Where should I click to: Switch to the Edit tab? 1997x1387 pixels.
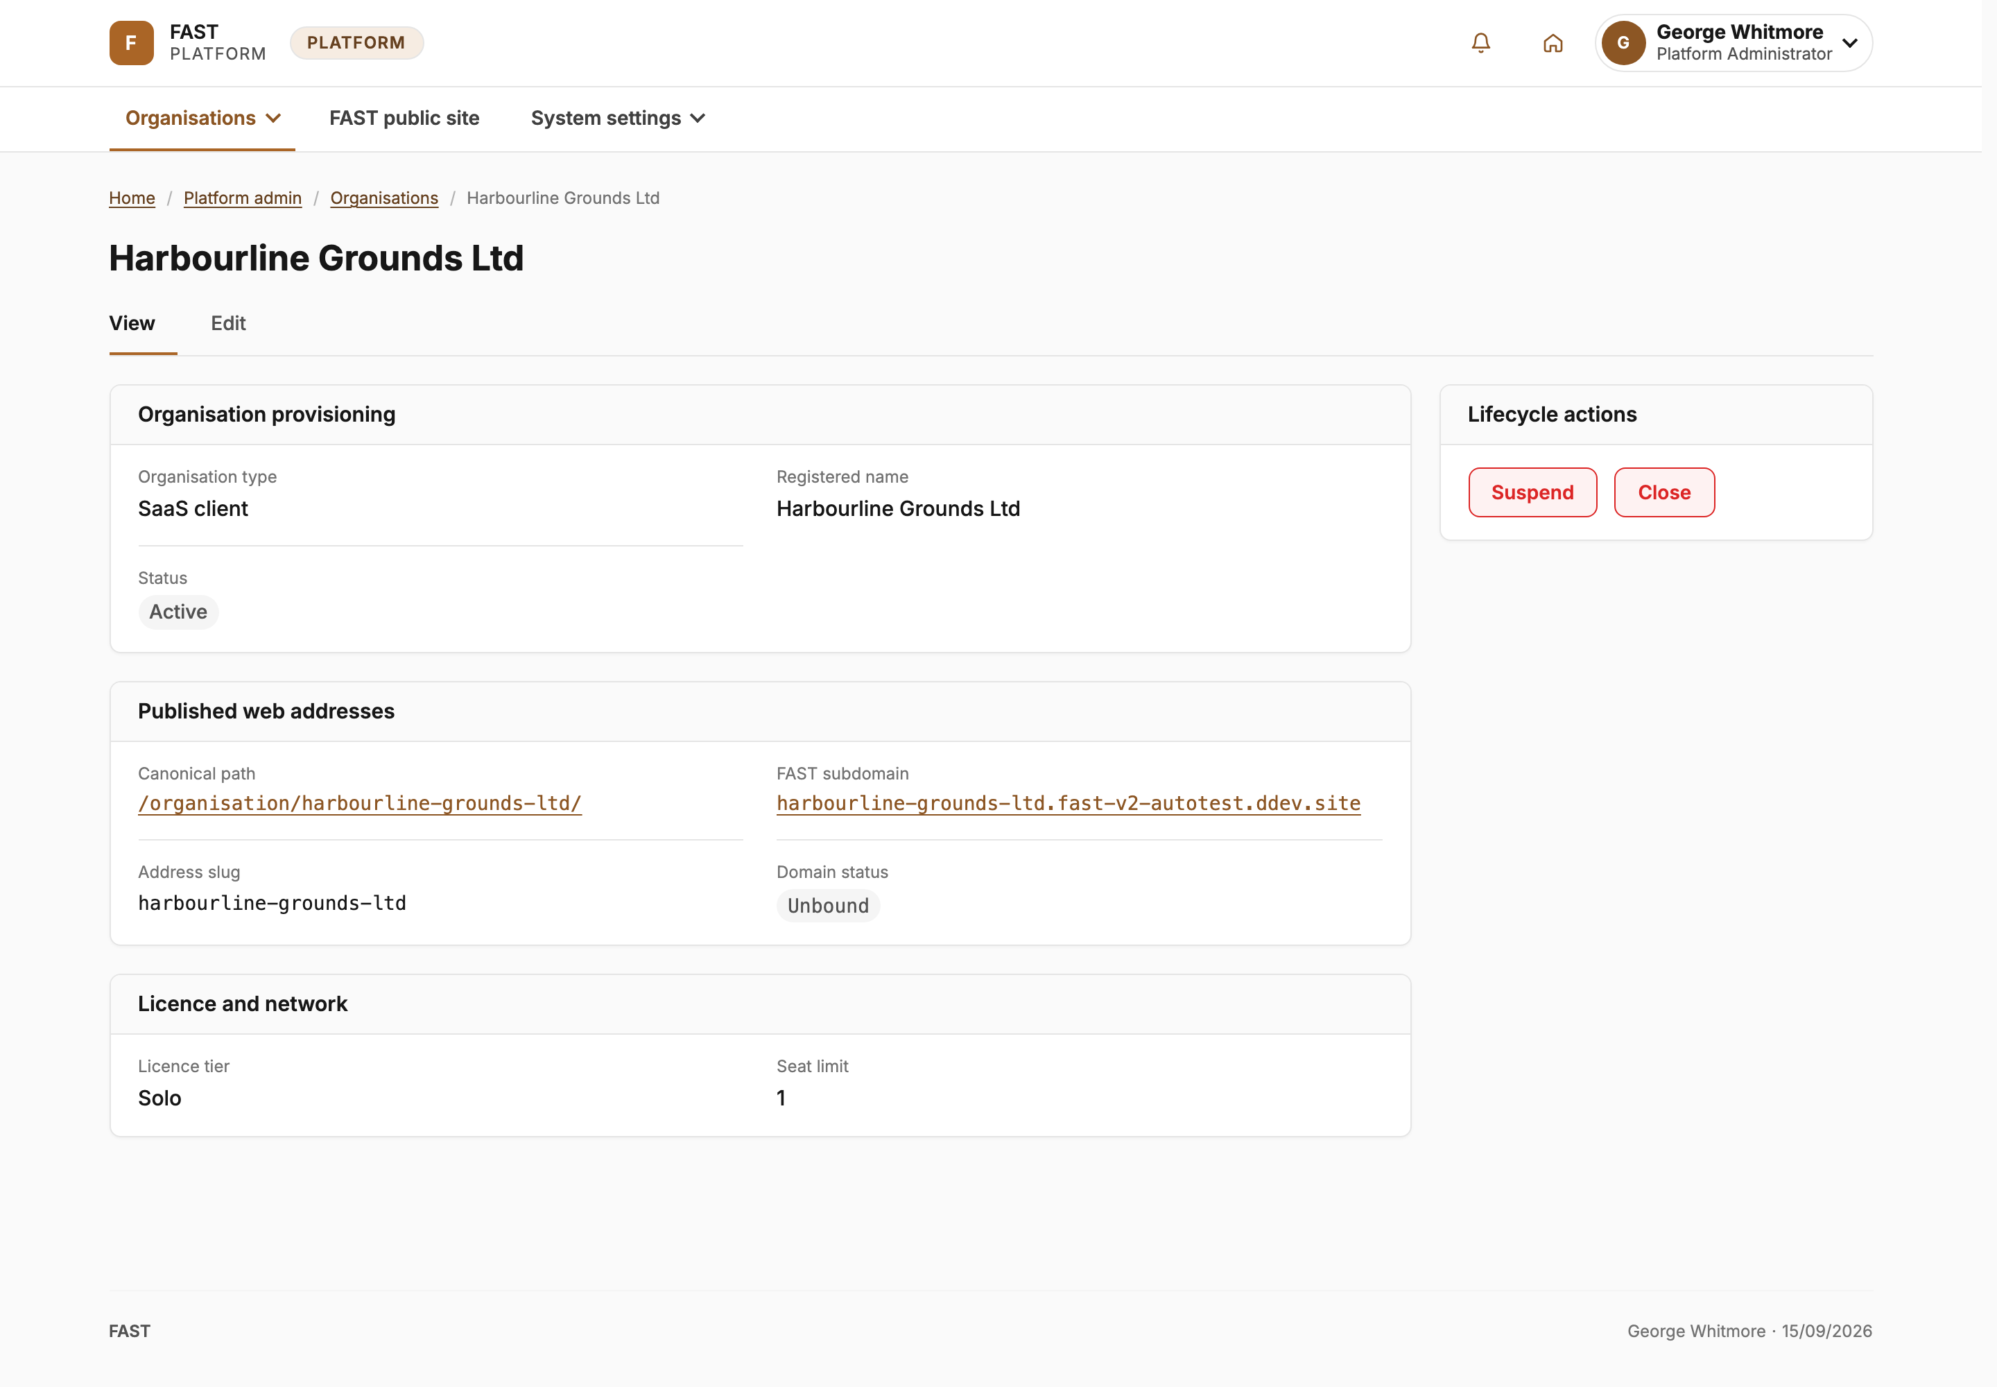229,323
